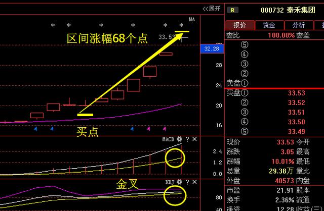Select buy level 1 price 33.53
This screenshot has height=211, width=324.
pos(297,93)
